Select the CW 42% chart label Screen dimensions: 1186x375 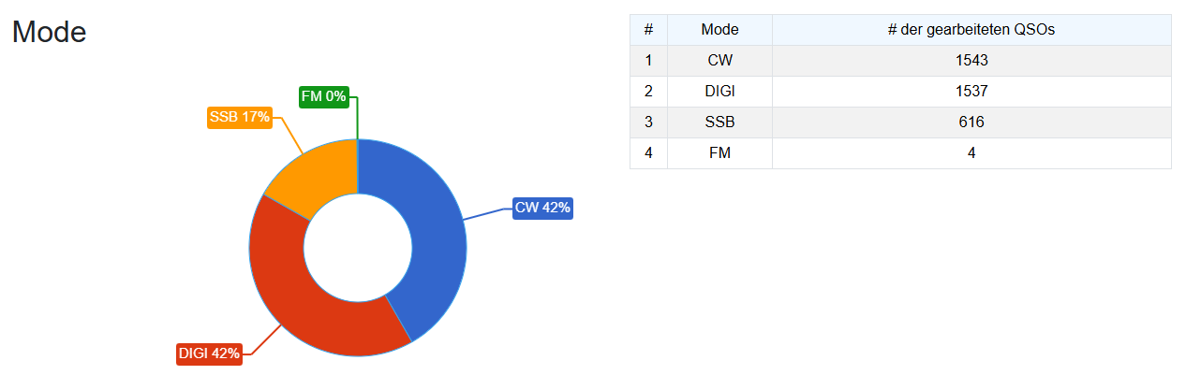pyautogui.click(x=542, y=208)
